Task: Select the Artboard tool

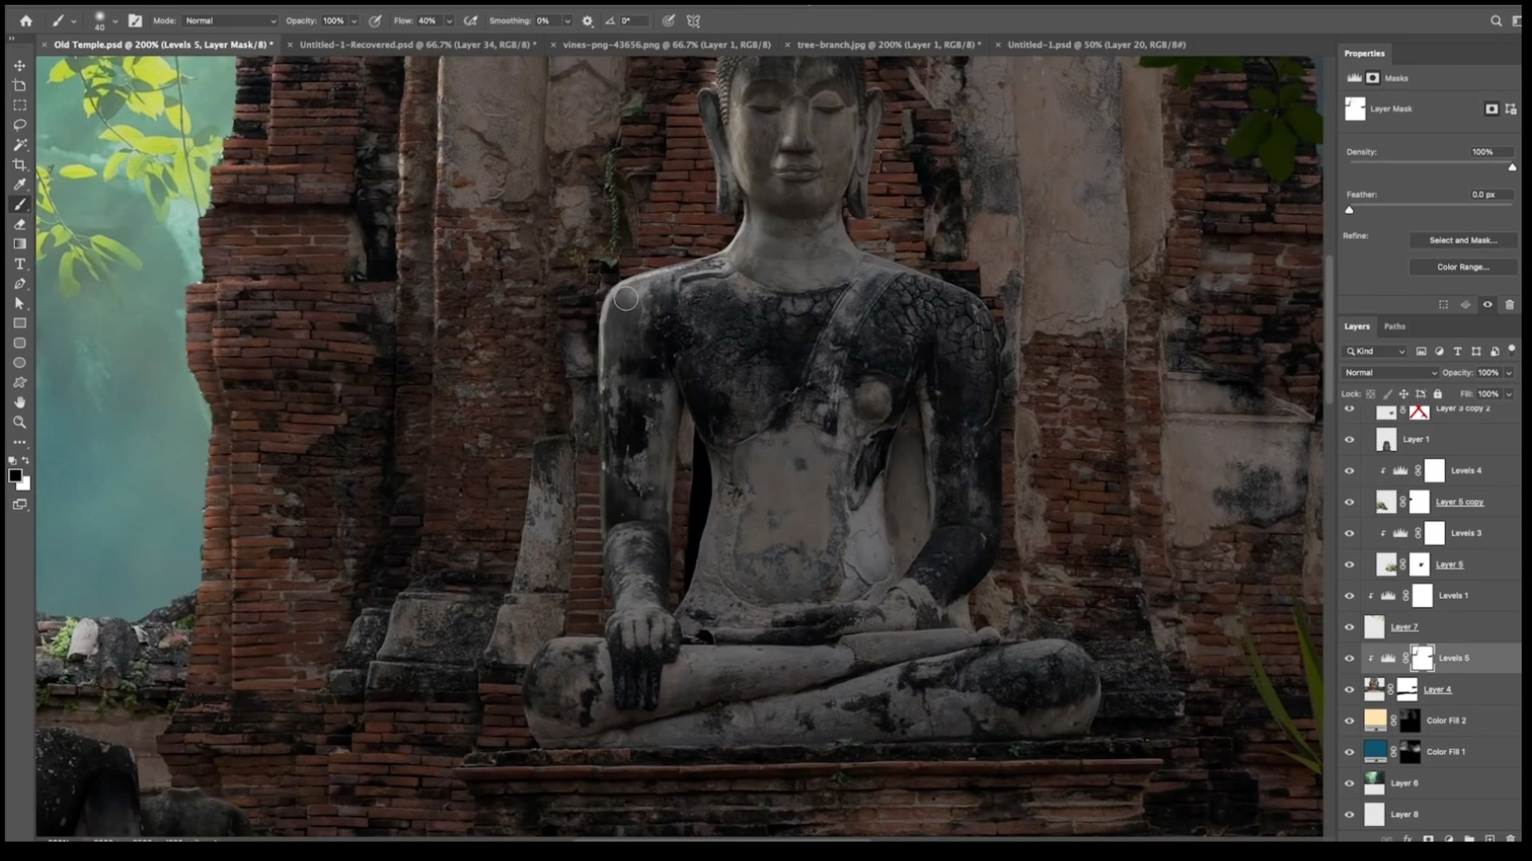Action: [x=20, y=85]
